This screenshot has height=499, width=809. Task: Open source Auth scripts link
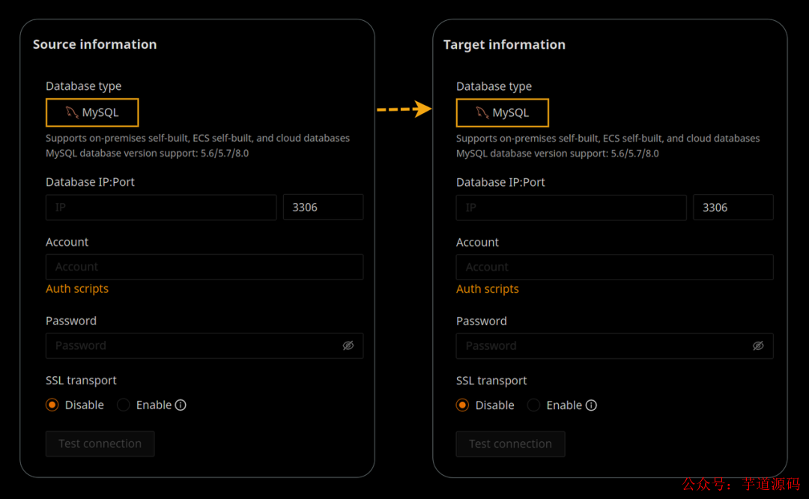(x=77, y=288)
